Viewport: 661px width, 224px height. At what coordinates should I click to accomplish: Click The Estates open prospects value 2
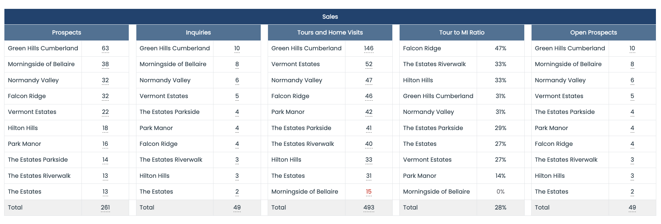632,192
